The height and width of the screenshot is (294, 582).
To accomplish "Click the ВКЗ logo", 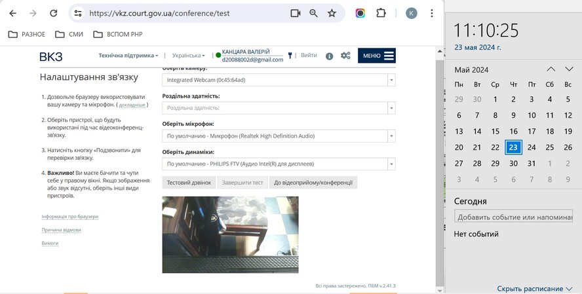I will click(51, 56).
